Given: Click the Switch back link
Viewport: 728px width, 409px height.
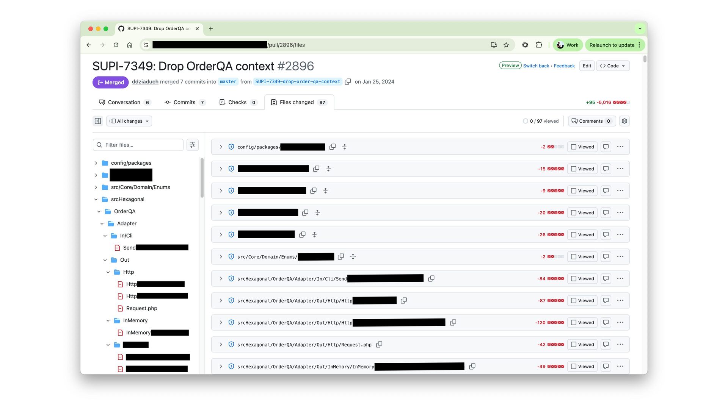Looking at the screenshot, I should click(x=536, y=66).
